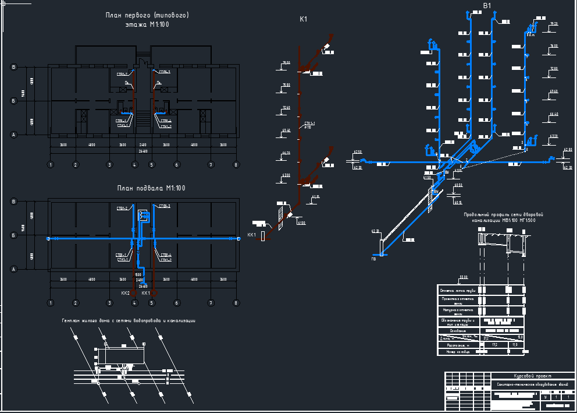Click the 'СТК1-1' label on the K1 riser
577x413 pixels.
[309, 123]
